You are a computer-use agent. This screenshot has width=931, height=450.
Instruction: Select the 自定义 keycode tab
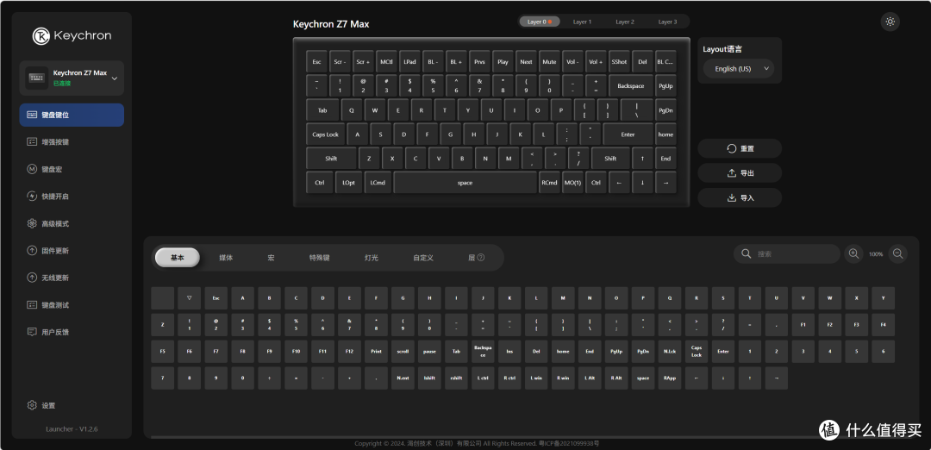click(423, 258)
